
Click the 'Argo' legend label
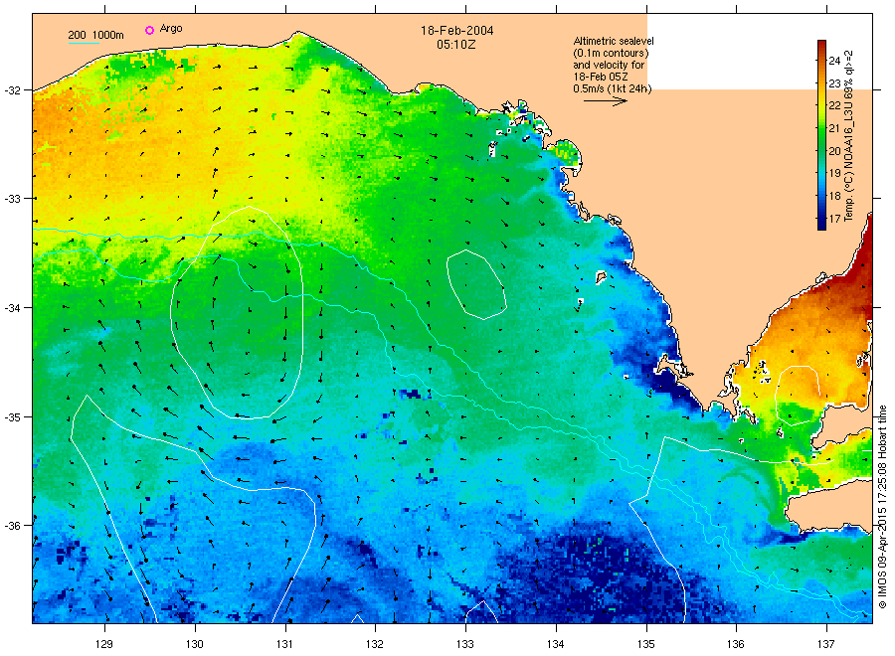coord(171,29)
